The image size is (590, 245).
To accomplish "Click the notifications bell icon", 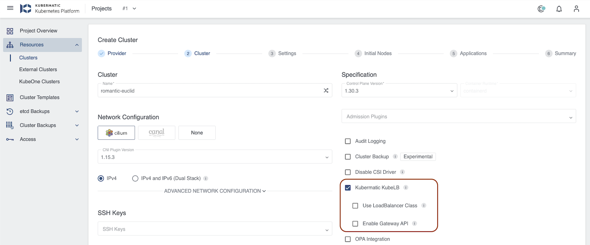I will point(559,9).
